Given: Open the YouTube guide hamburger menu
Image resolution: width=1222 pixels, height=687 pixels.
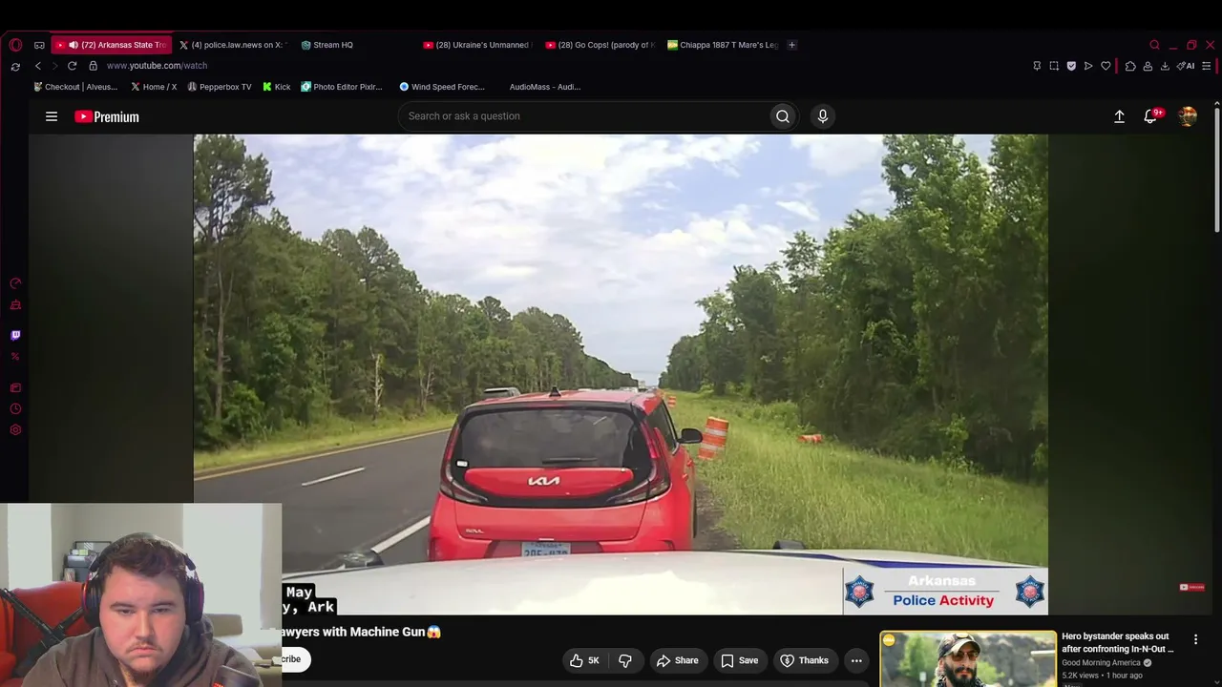Looking at the screenshot, I should pos(52,116).
